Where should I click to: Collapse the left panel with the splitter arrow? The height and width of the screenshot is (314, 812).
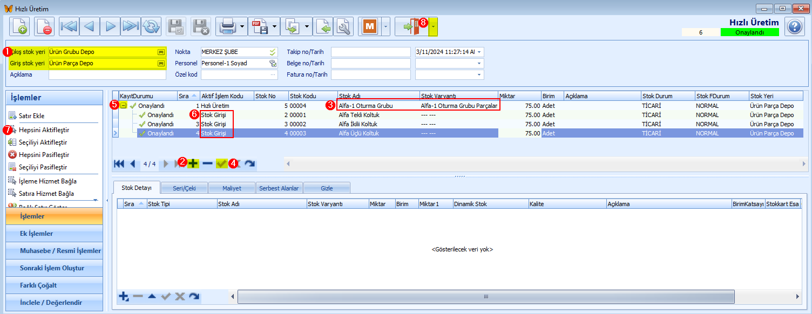[x=107, y=200]
